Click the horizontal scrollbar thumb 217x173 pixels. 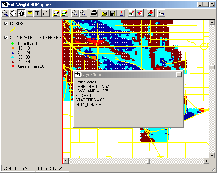click(148, 161)
